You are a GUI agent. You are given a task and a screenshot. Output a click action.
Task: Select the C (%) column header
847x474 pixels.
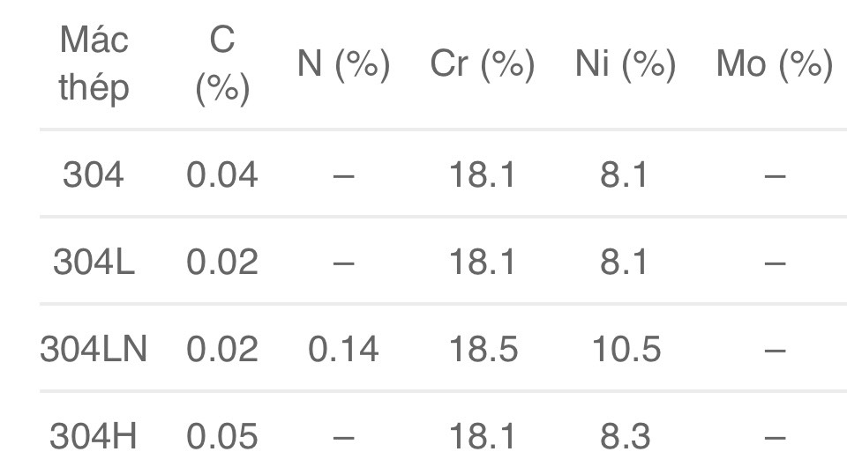222,64
